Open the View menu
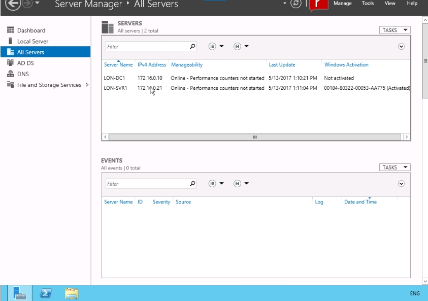The width and height of the screenshot is (428, 301). (390, 3)
